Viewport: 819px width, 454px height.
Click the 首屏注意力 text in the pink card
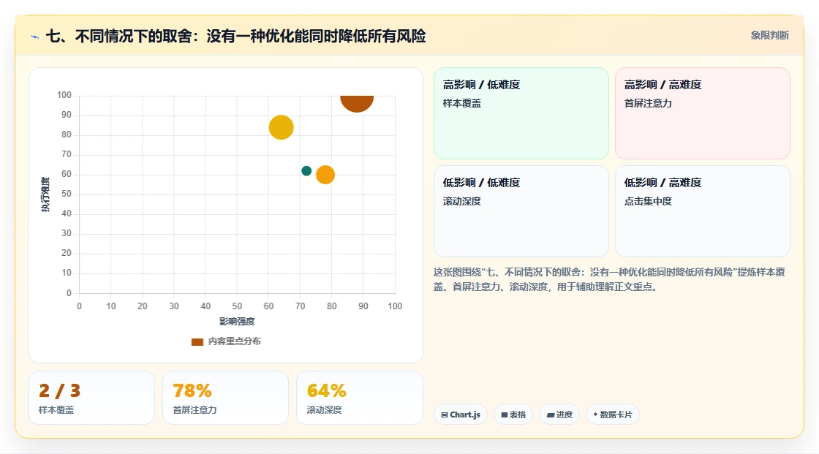point(648,103)
